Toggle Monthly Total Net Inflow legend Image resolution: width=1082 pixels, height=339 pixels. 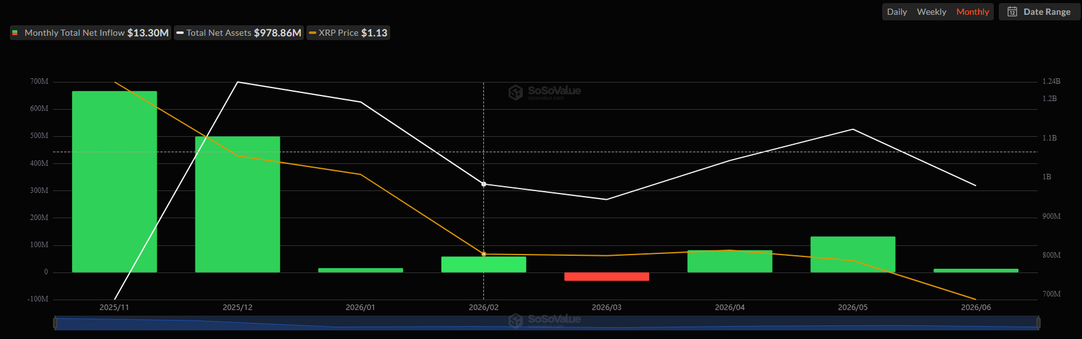pyautogui.click(x=91, y=33)
